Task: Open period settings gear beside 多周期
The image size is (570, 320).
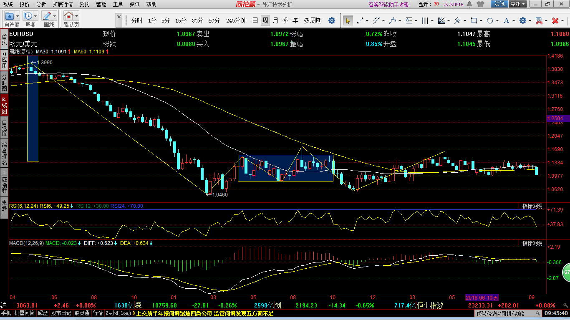Action: click(x=332, y=20)
